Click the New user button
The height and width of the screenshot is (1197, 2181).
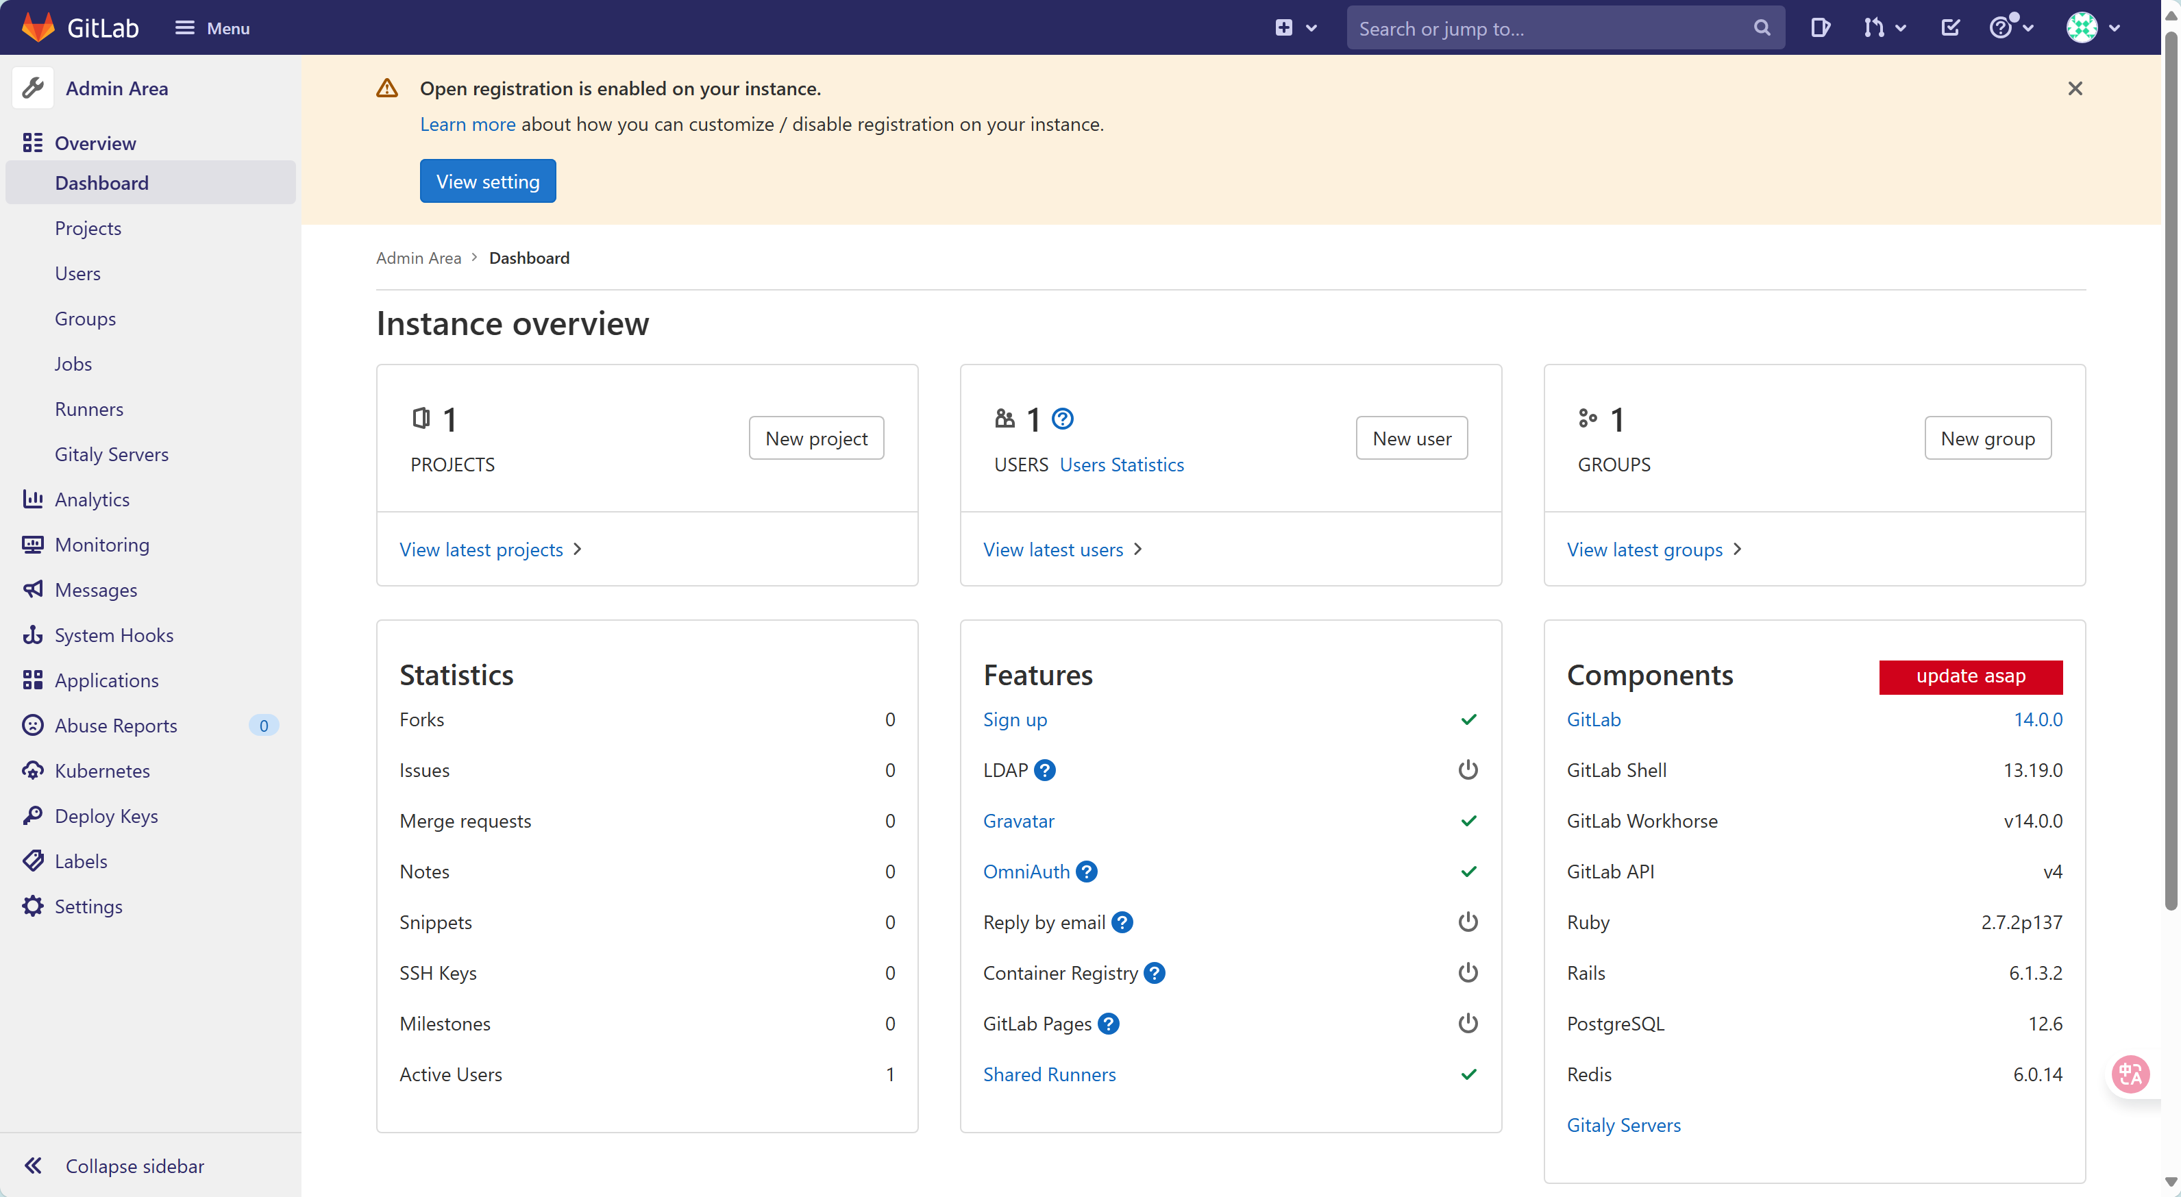pyautogui.click(x=1412, y=439)
